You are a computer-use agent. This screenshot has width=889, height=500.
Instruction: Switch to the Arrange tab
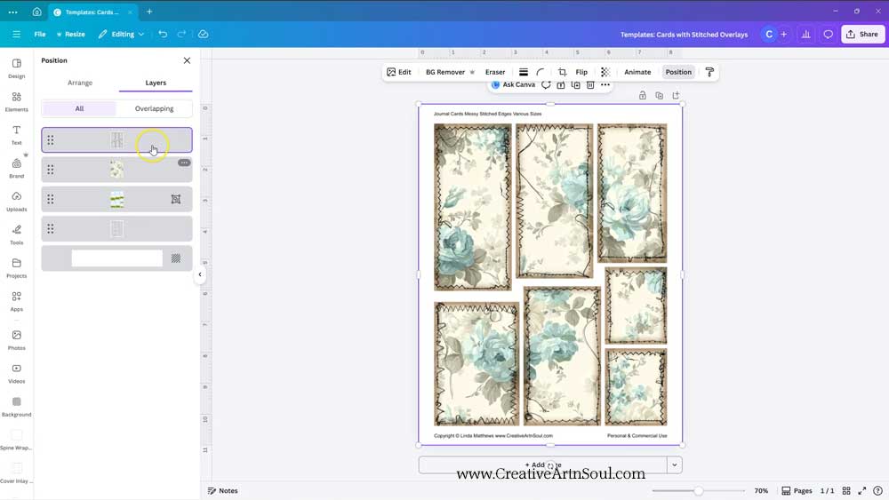80,83
